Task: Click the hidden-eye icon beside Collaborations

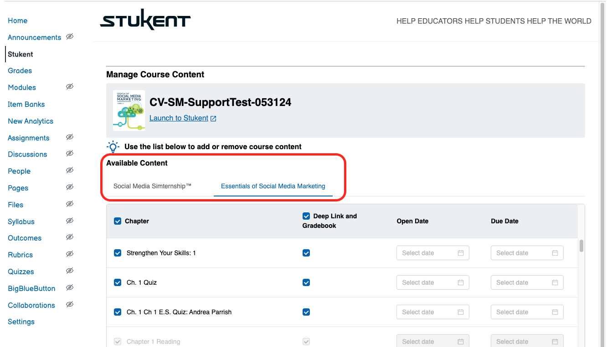Action: (70, 304)
